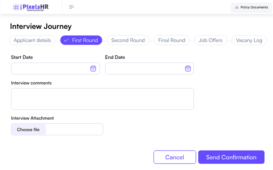Switch to Applicant details step
The width and height of the screenshot is (273, 170).
32,40
